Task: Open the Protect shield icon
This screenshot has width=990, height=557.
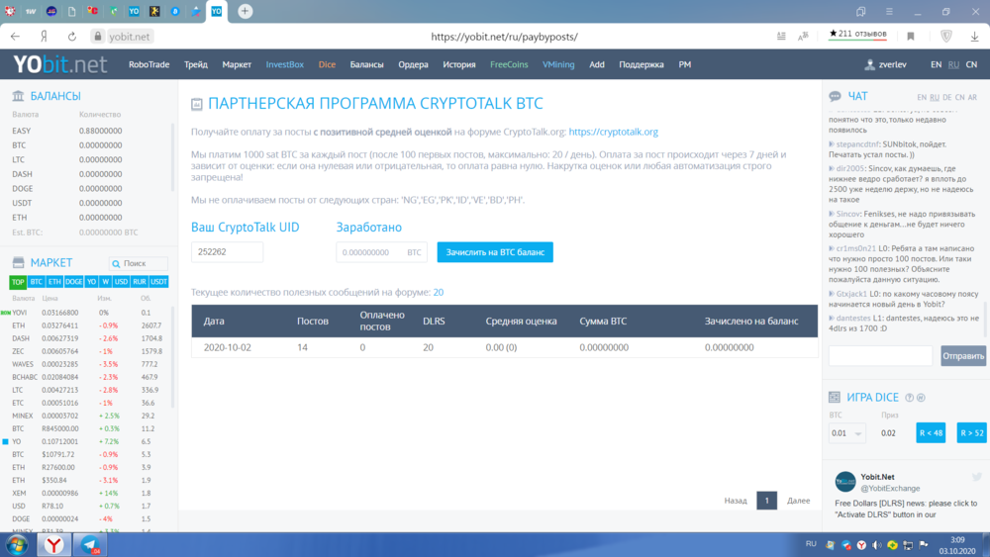Action: [x=945, y=37]
